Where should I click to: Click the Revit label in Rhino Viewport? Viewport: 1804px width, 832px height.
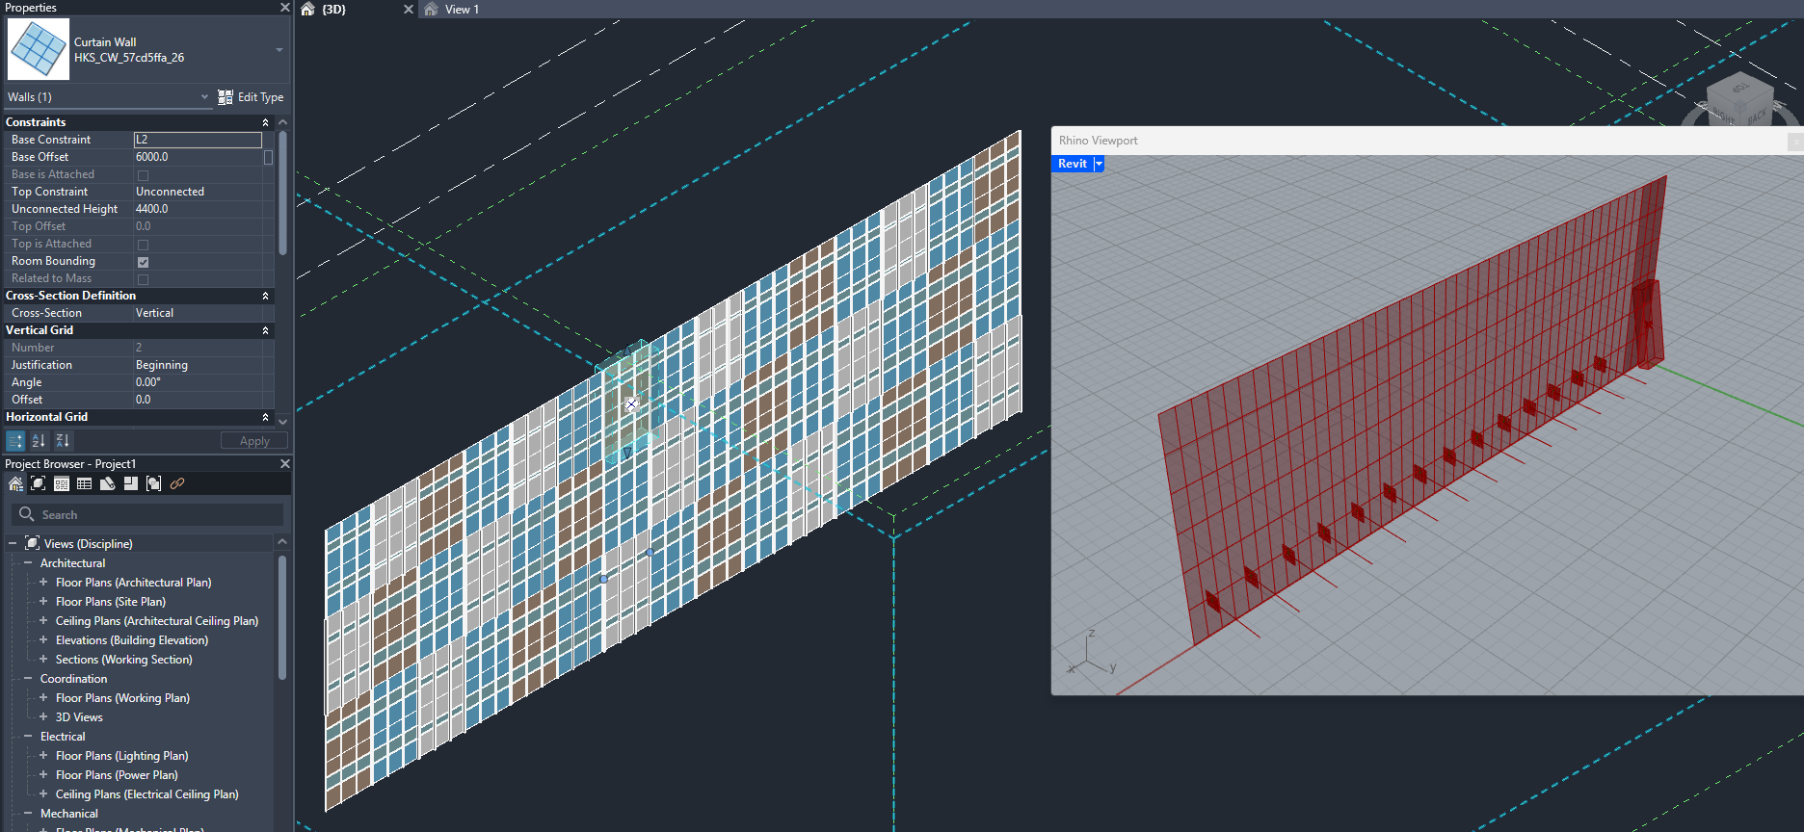pyautogui.click(x=1073, y=164)
